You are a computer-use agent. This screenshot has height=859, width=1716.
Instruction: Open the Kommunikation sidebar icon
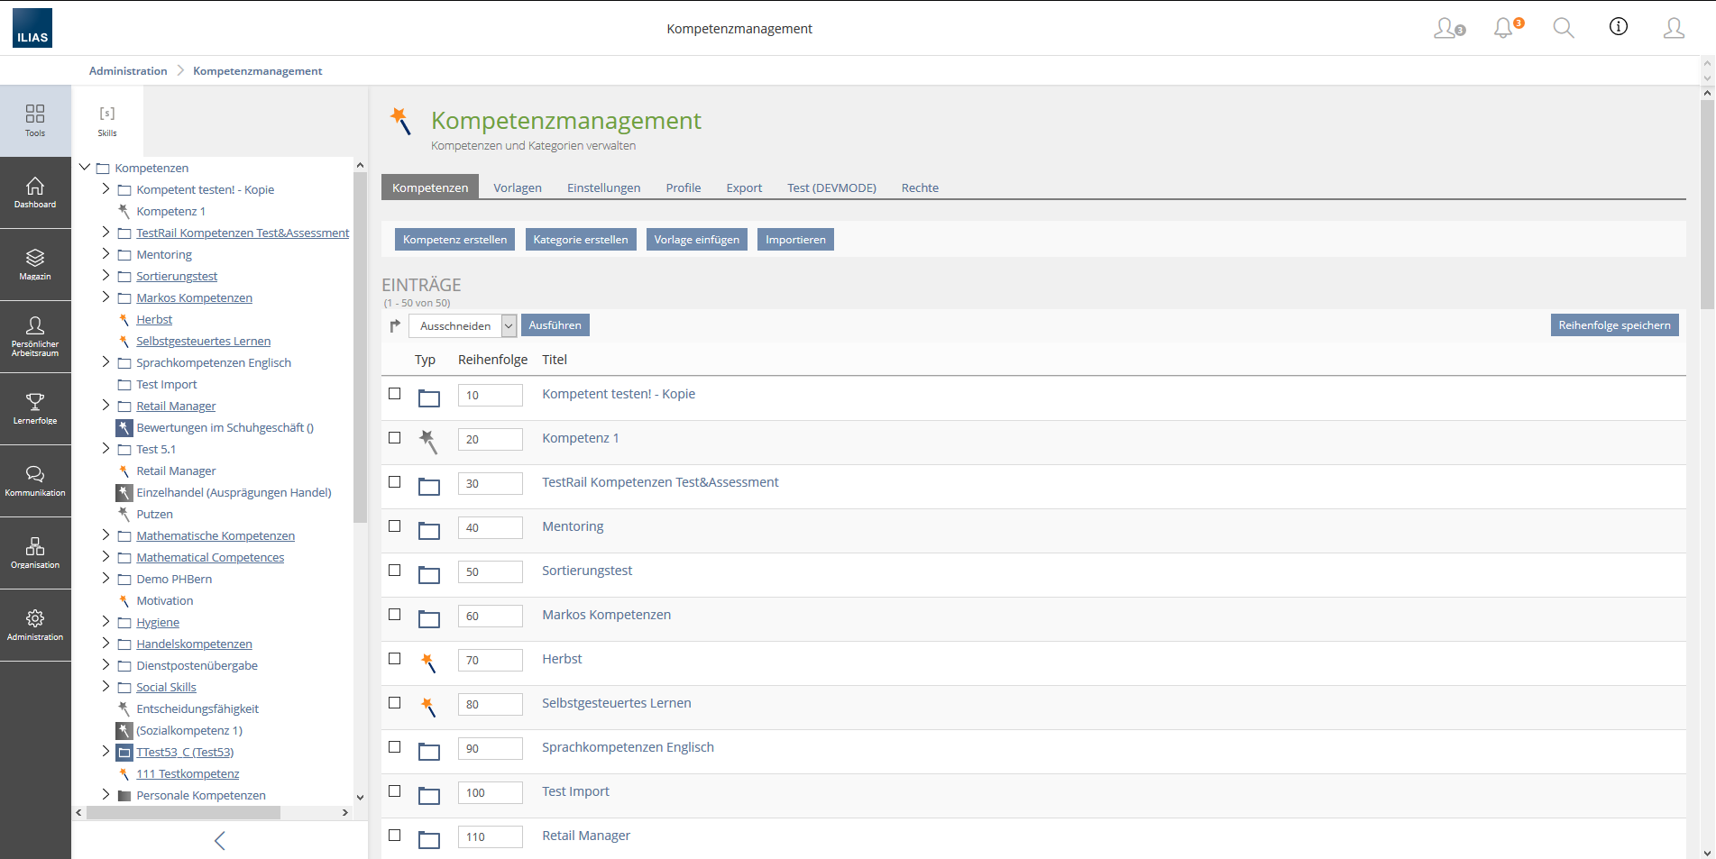[35, 480]
